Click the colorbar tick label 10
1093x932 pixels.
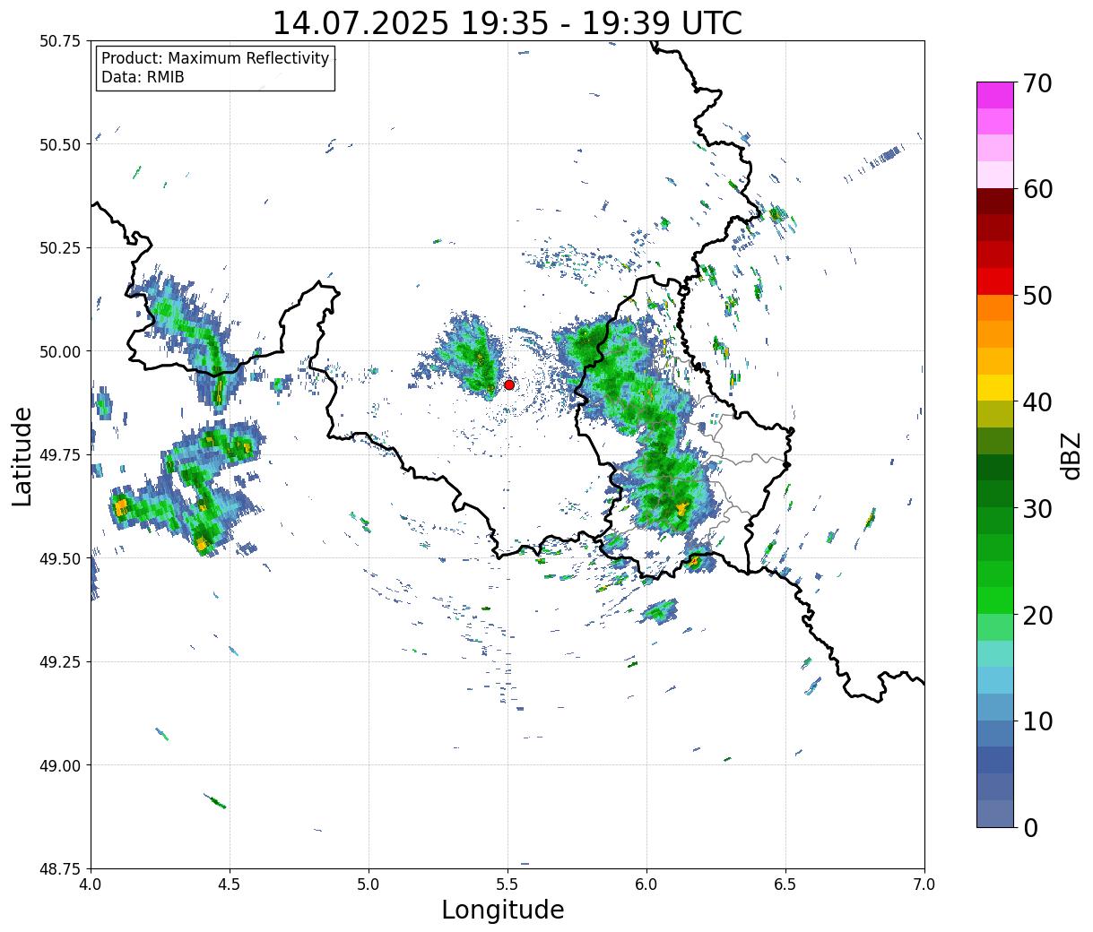(x=1037, y=721)
